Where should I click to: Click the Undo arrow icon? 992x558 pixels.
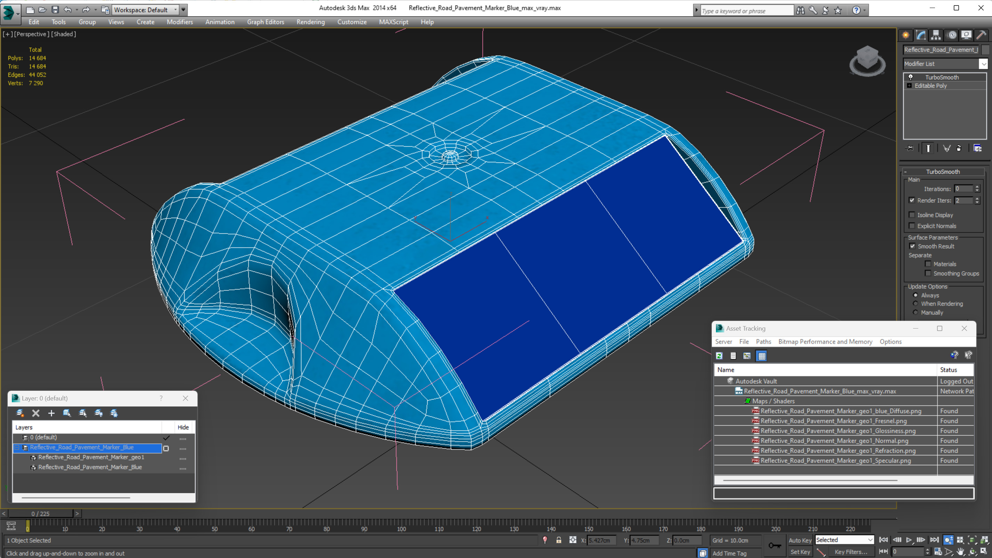68,10
